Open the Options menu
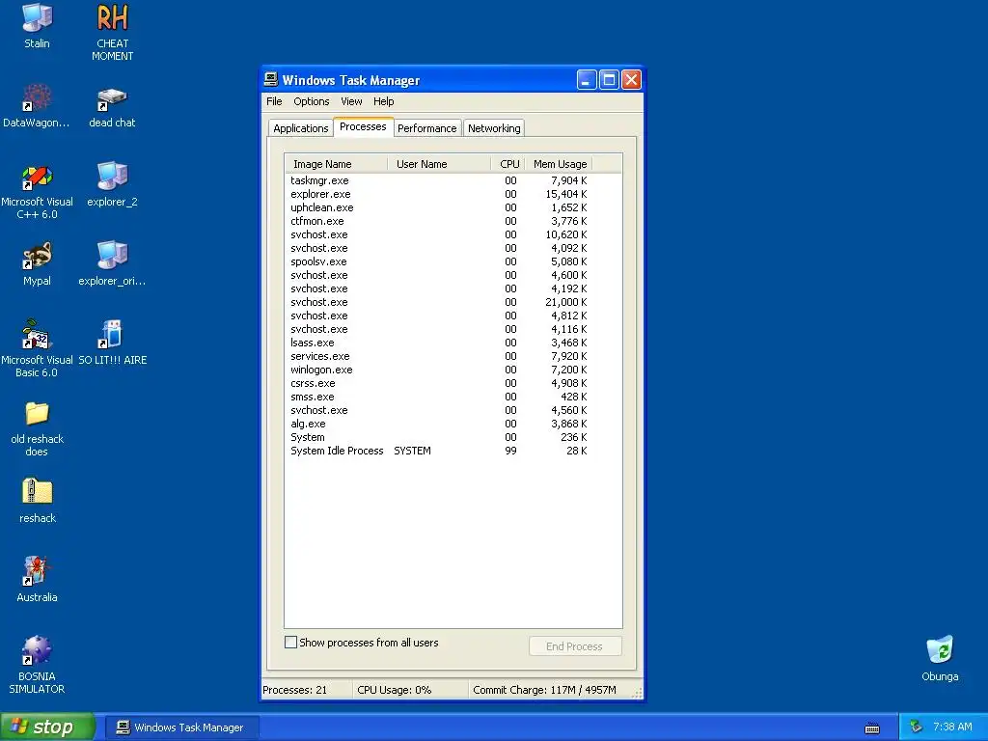The image size is (988, 741). (x=312, y=101)
